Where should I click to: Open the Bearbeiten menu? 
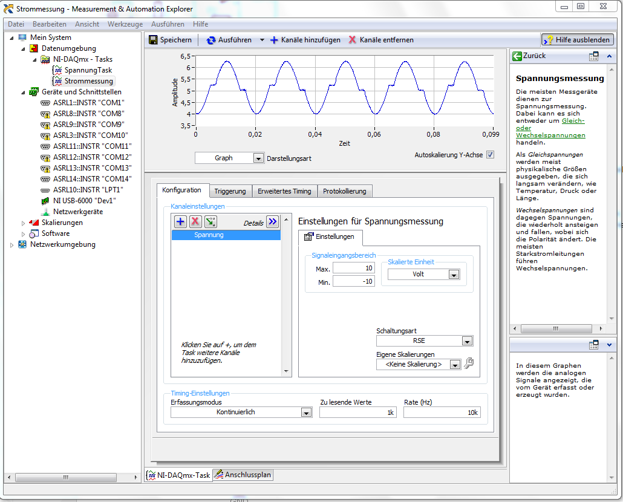49,24
